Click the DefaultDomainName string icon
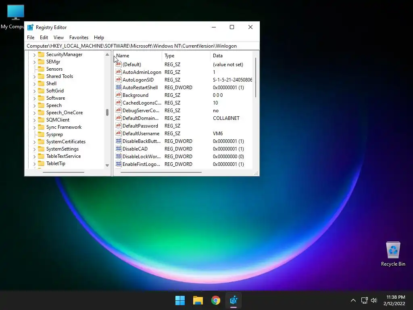413x310 pixels. [x=119, y=117]
